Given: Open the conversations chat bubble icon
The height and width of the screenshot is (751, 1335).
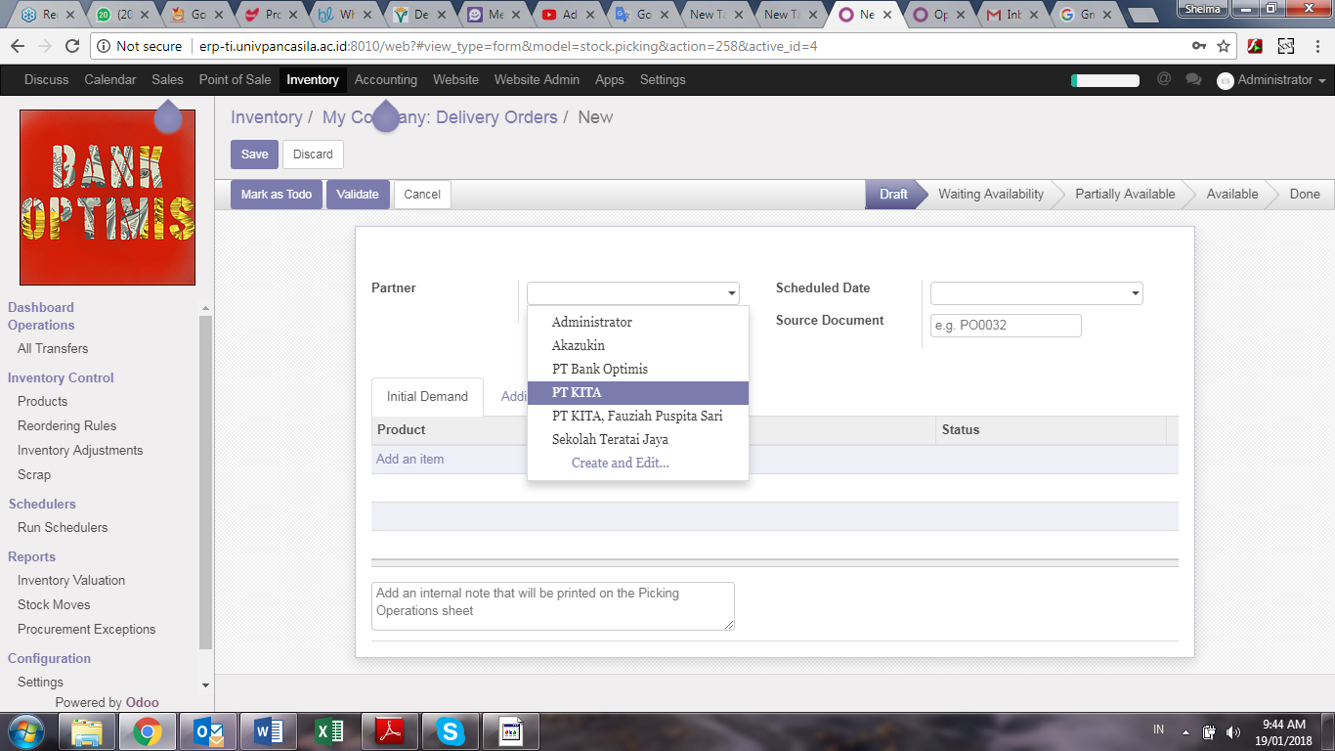Looking at the screenshot, I should 1192,79.
